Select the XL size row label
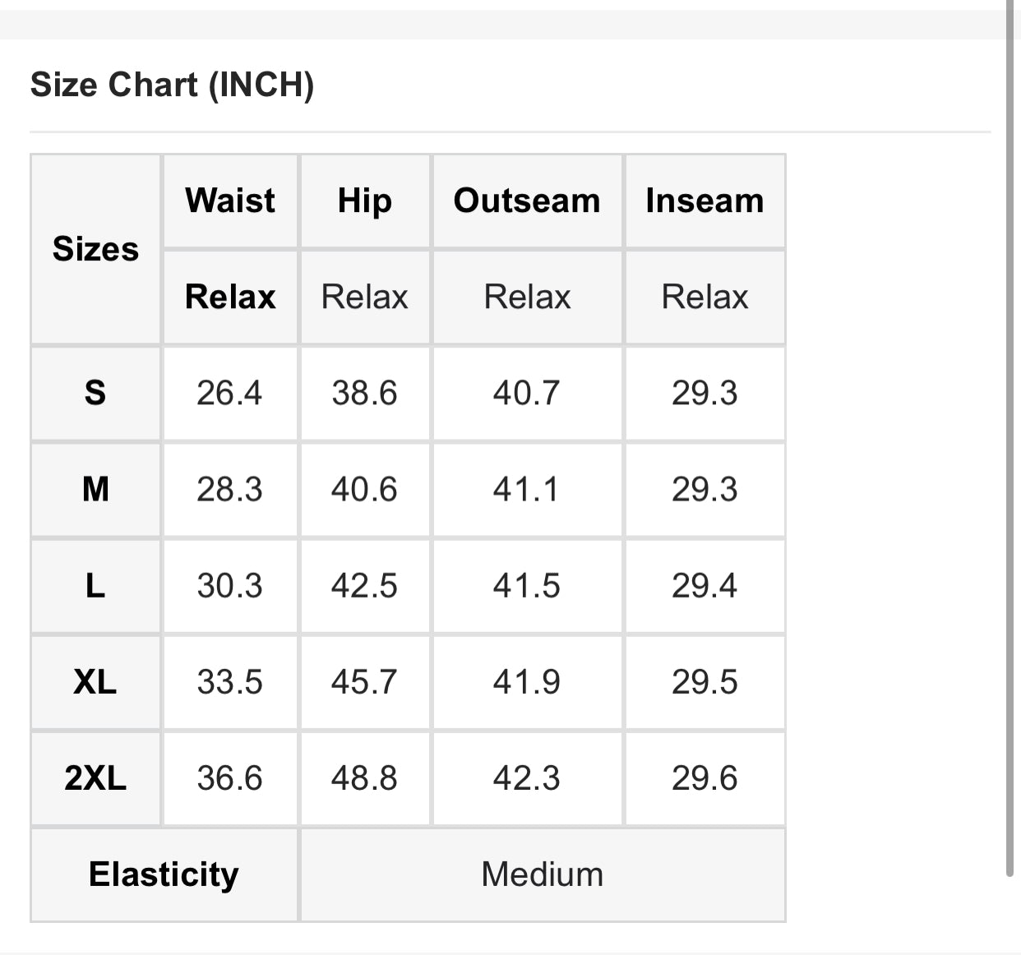The height and width of the screenshot is (955, 1021). point(95,681)
